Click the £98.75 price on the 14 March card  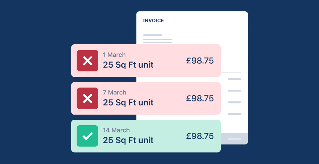(x=200, y=136)
